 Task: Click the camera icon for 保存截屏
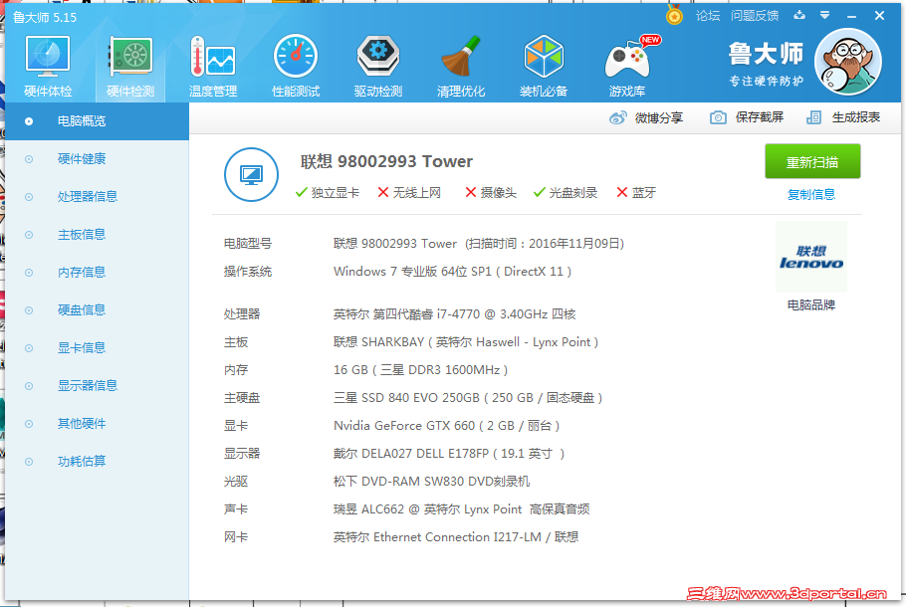pos(718,117)
